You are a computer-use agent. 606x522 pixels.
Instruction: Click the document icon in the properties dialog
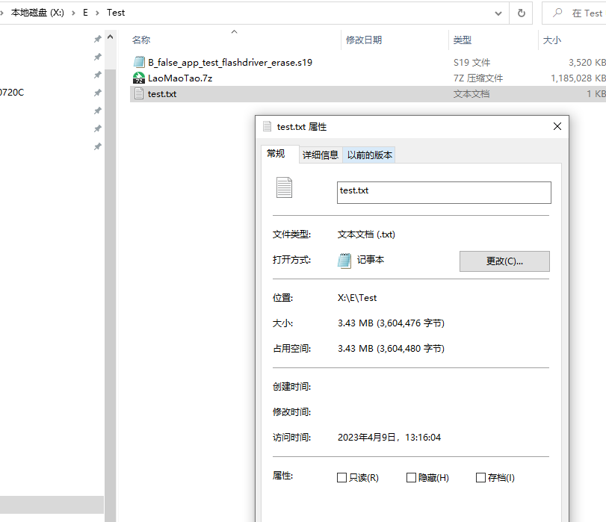click(284, 187)
